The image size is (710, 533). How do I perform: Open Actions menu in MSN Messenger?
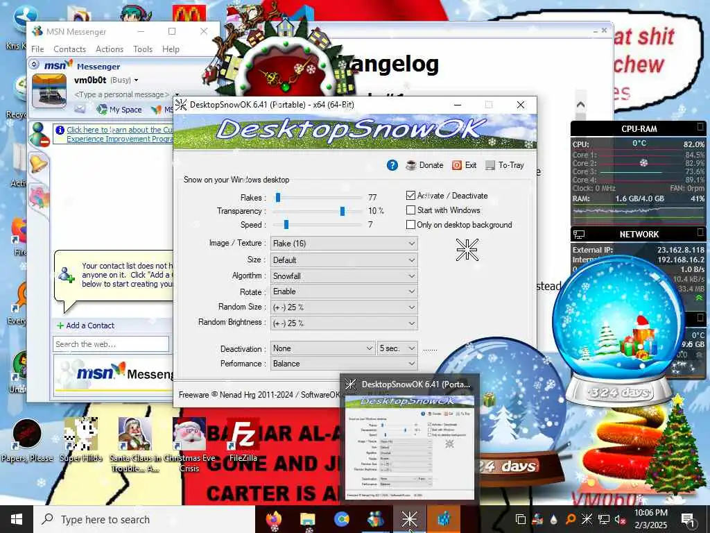pos(109,49)
